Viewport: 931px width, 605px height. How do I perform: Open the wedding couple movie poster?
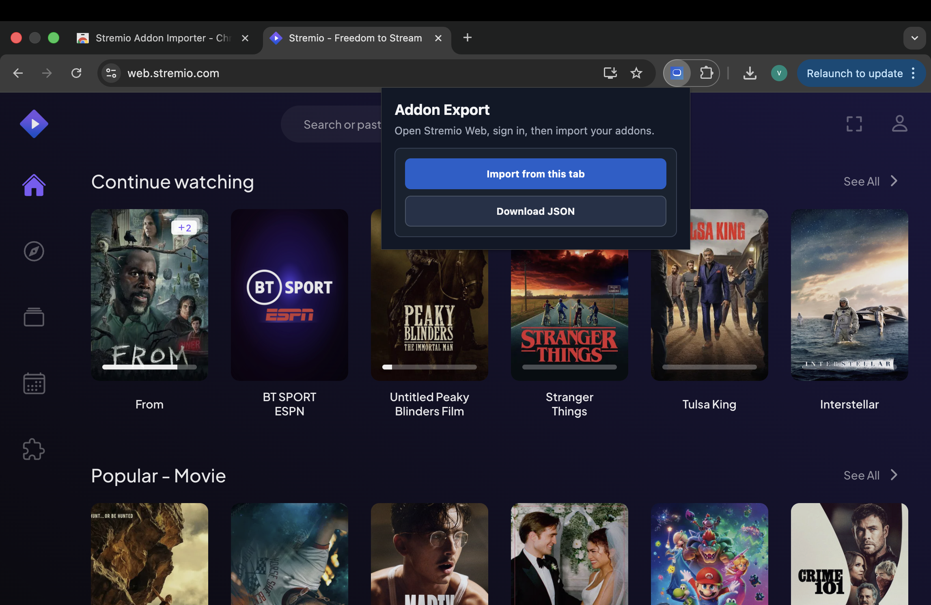coord(569,554)
